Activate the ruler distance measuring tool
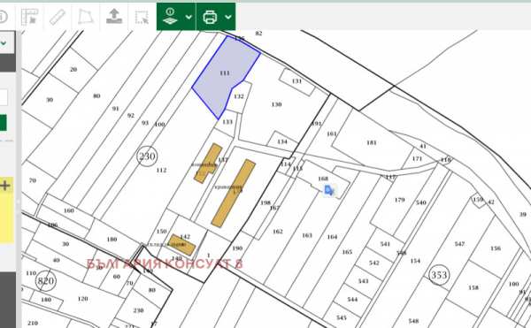Screen dimensions: 531x328 point(58,17)
